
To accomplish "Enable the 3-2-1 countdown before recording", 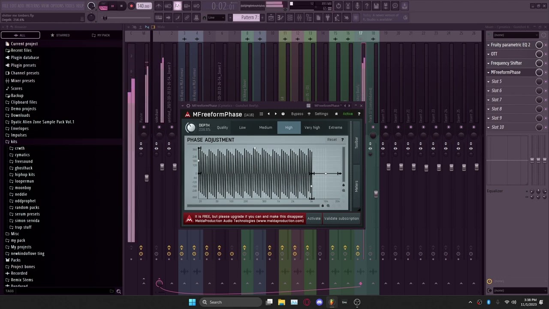I will pyautogui.click(x=178, y=6).
